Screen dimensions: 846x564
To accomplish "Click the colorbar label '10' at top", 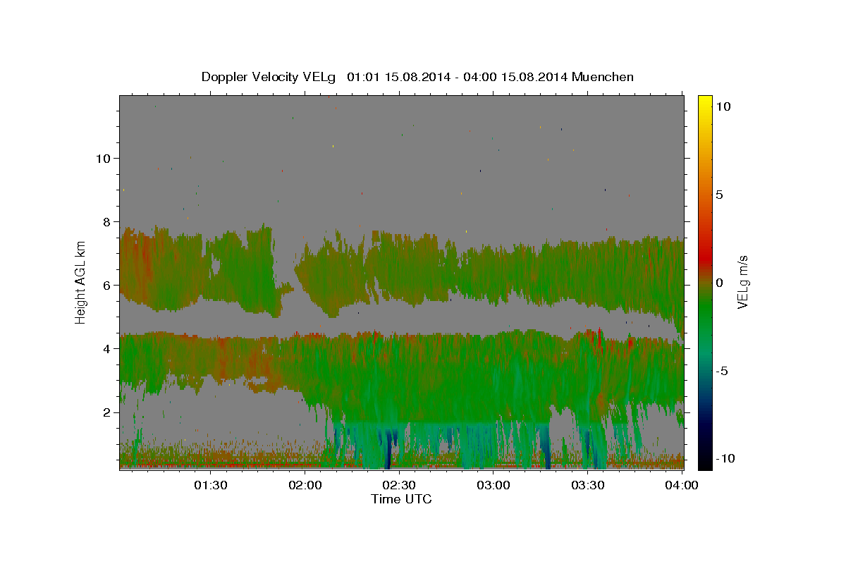I will pyautogui.click(x=723, y=106).
